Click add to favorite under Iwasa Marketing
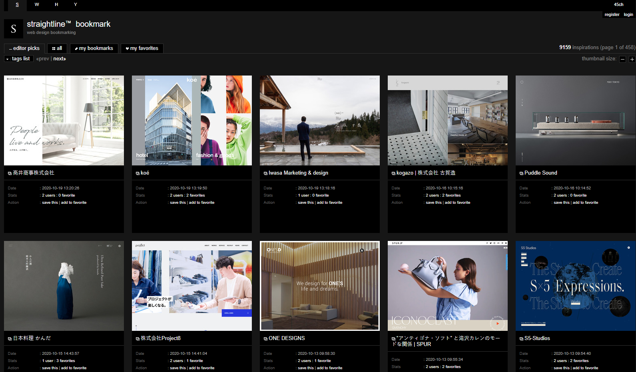The width and height of the screenshot is (636, 372). tap(329, 203)
